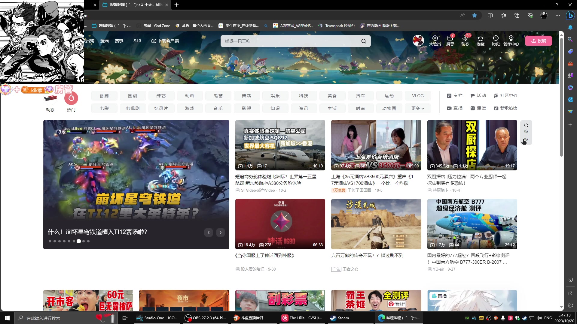Screen dimensions: 577x324
Task: Open the 创作中心 creator center icon
Action: click(511, 40)
